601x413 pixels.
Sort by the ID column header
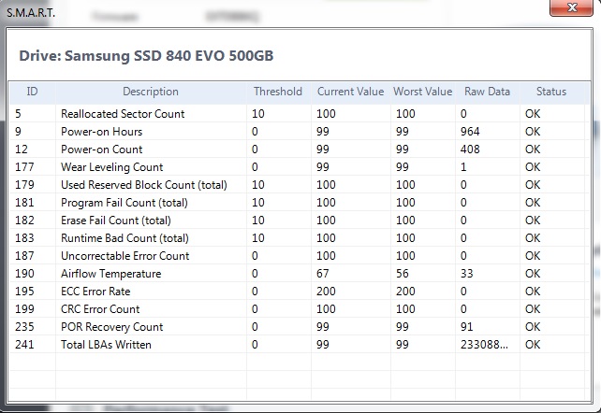point(32,92)
